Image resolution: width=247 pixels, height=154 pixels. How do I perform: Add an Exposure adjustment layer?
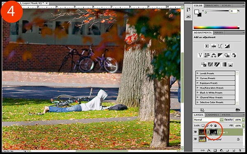click(x=227, y=46)
